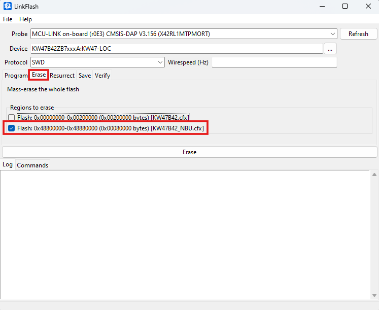The height and width of the screenshot is (310, 379).
Task: Select the Resurrect tab
Action: (x=62, y=76)
